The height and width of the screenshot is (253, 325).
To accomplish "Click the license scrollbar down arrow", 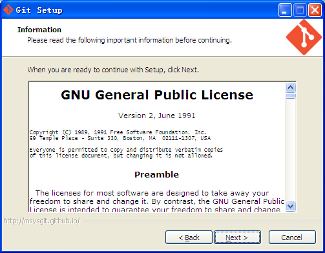I will [291, 207].
